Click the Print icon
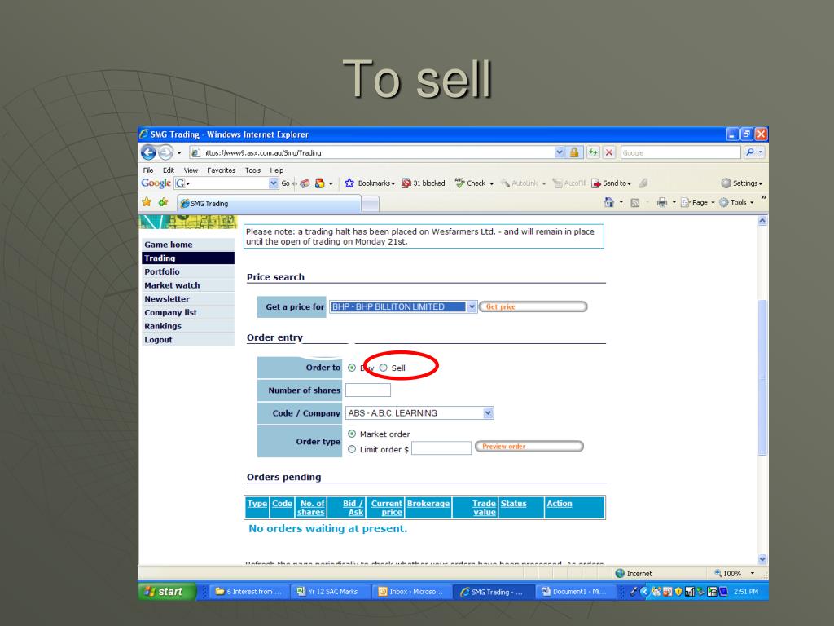 coord(661,202)
